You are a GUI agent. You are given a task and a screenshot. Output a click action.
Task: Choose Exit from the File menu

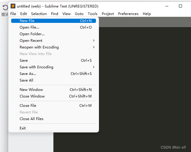(x=53, y=128)
